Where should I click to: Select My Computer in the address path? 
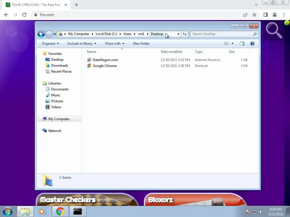(x=79, y=34)
